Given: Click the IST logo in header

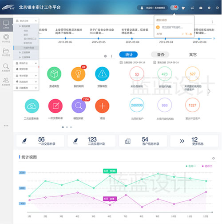Looking at the screenshot, I should point(8,7).
